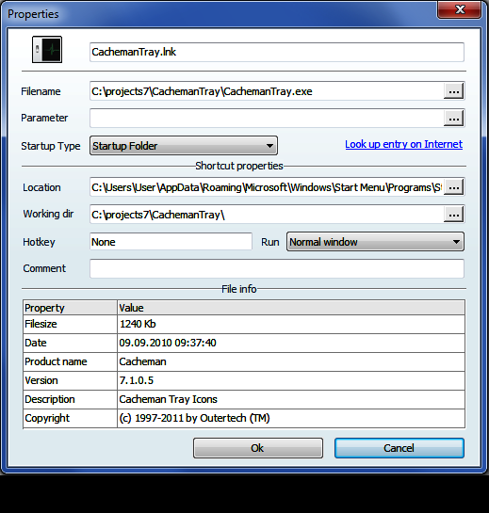Click the Copyright property cell

[x=70, y=419]
